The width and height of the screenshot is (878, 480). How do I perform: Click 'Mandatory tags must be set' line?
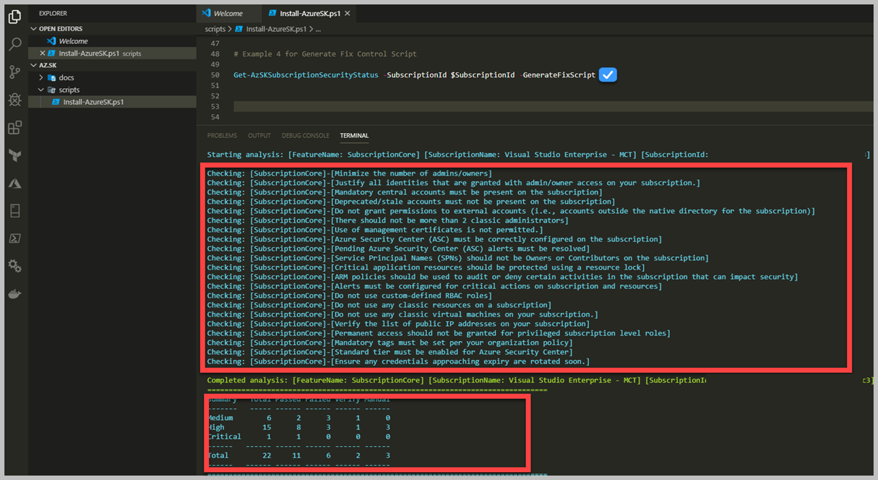coord(390,343)
